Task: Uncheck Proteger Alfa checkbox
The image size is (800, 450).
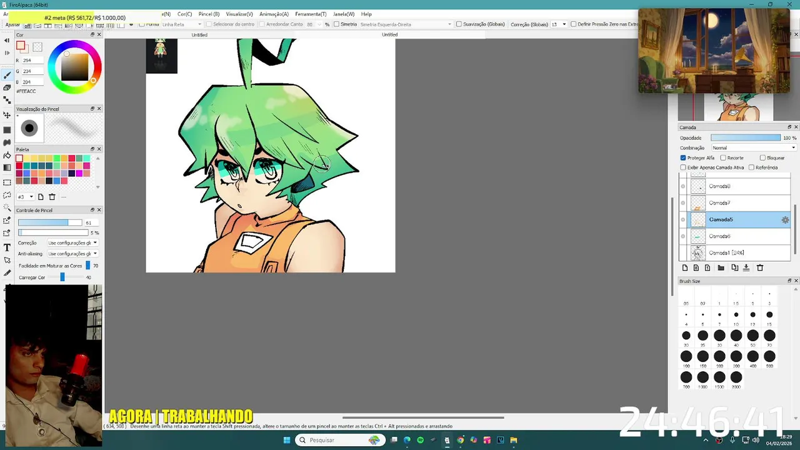Action: (x=683, y=157)
